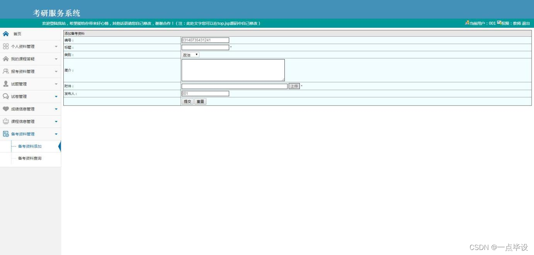Click the heart icon for 成绩信息管理
Screen dimensions: 534x255
6,109
